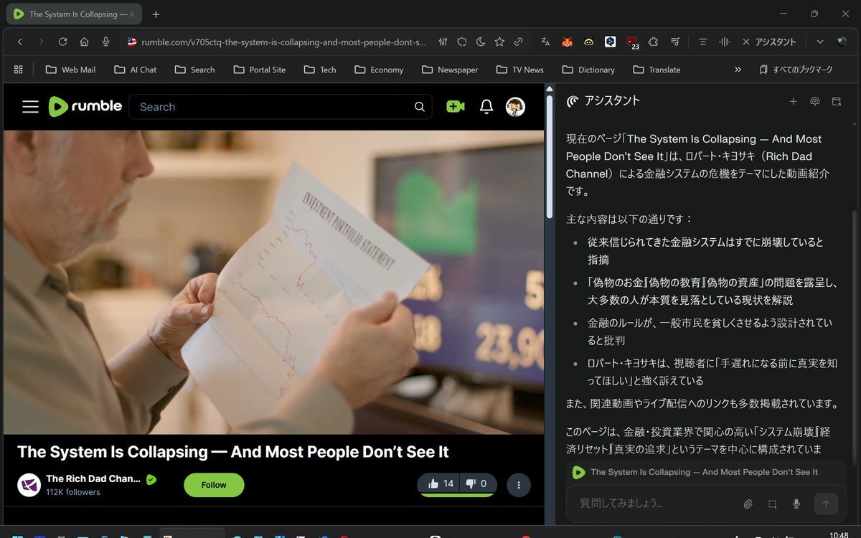The width and height of the screenshot is (861, 538).
Task: Focus the Rumble Search input field
Action: pyautogui.click(x=273, y=107)
